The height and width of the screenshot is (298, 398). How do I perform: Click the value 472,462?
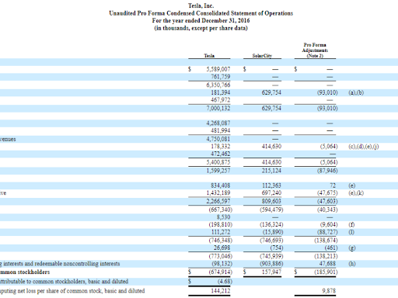click(221, 154)
